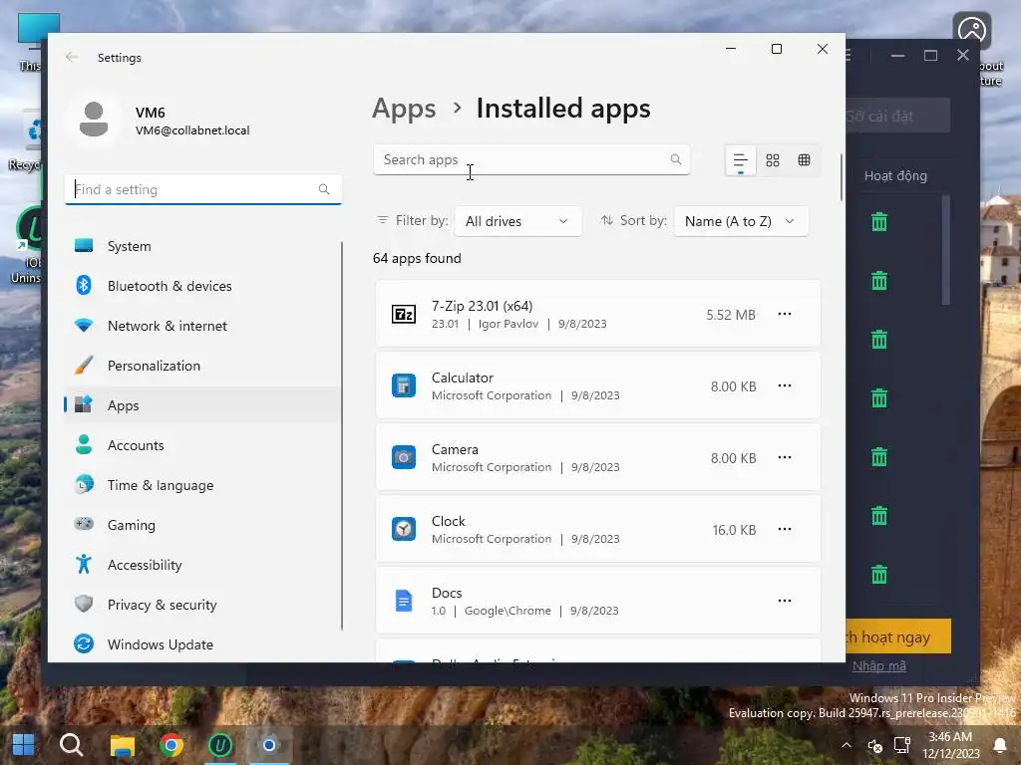Screen dimensions: 1021x765
Task: Switch to grid view layout
Action: click(x=773, y=160)
